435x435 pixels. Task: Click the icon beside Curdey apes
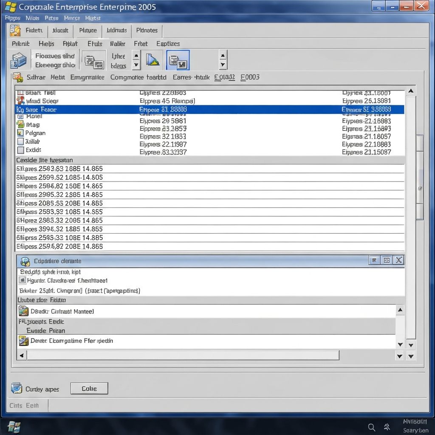click(17, 388)
